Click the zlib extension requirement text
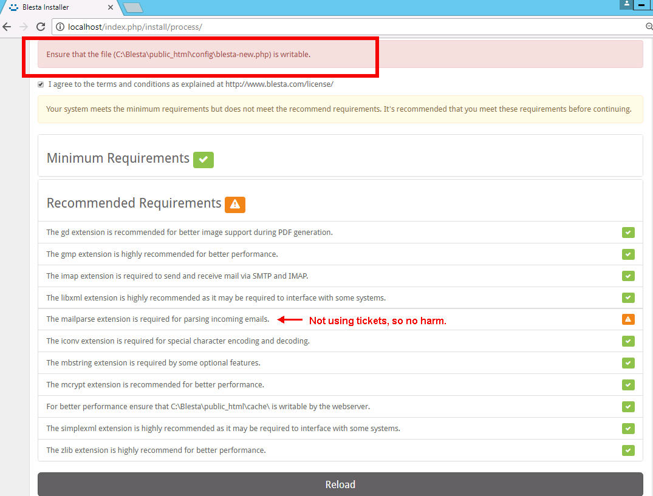This screenshot has width=653, height=496. (x=156, y=450)
